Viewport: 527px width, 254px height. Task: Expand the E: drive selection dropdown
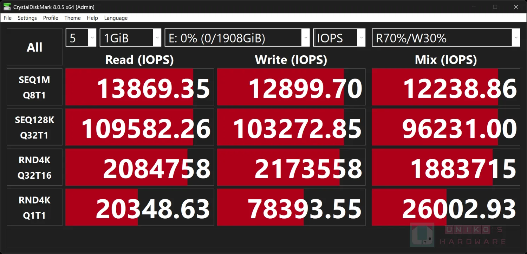[237, 37]
